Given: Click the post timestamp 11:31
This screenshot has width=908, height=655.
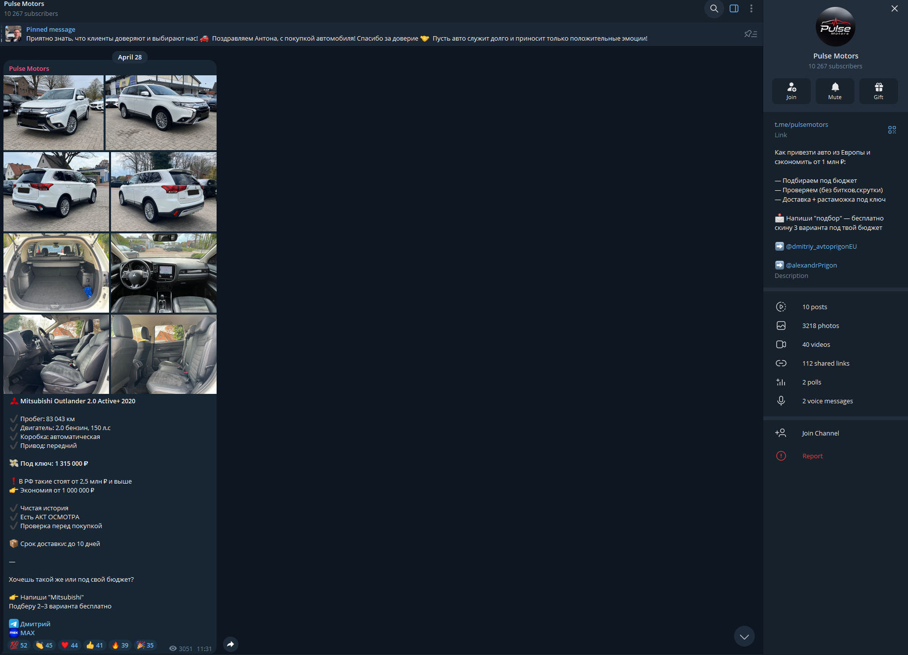Looking at the screenshot, I should click(204, 649).
